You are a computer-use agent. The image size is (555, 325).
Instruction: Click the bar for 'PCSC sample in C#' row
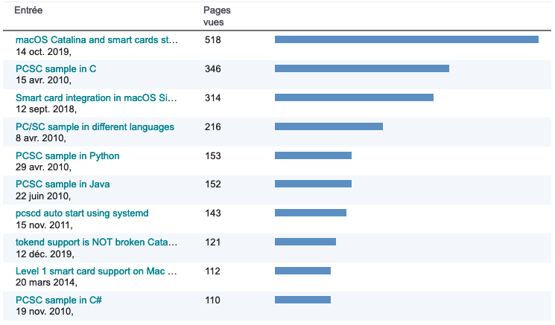point(303,300)
